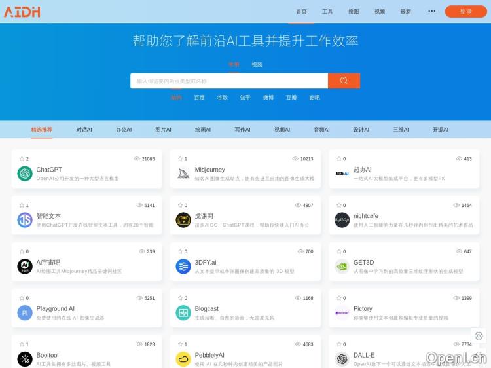Viewport: 491px width, 368px height.
Task: Click the 3DFY.ai blue icon
Action: tap(183, 267)
